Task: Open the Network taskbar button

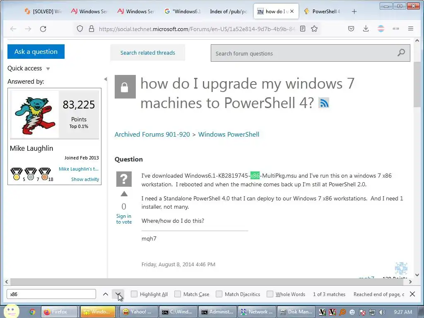Action: pyautogui.click(x=257, y=312)
